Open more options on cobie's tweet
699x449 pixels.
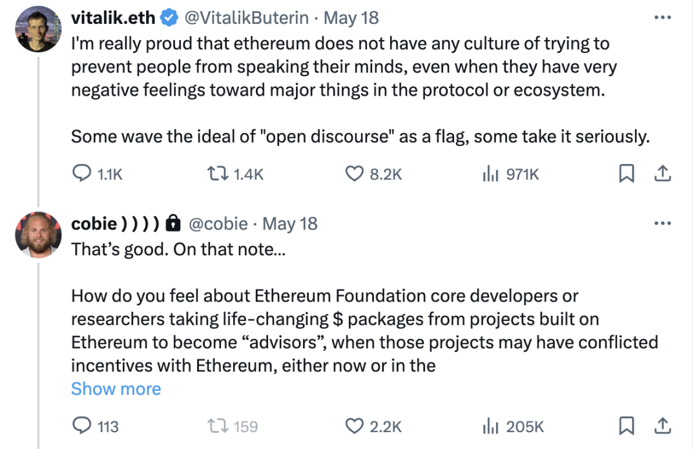(x=663, y=224)
